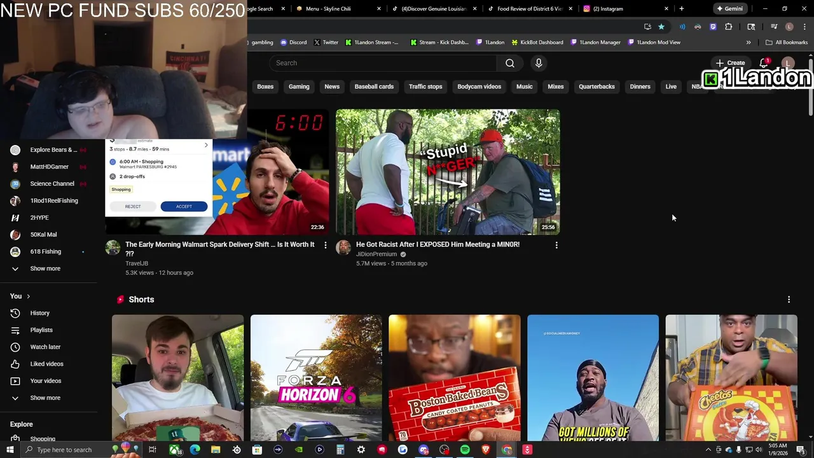Open the 1Landon Mod View bookmark
814x458 pixels.
(x=654, y=43)
